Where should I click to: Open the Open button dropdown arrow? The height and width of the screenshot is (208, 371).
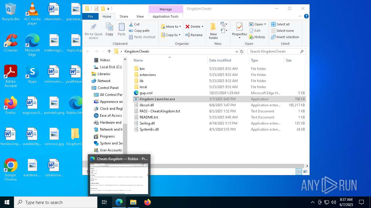tap(265, 24)
